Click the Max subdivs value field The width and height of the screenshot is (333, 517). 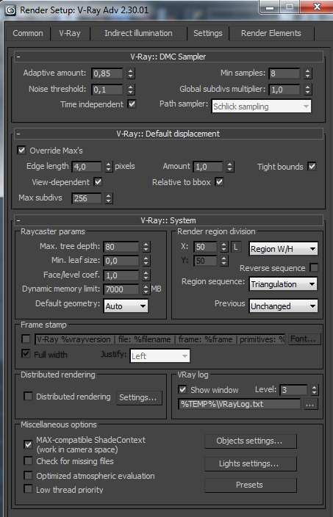87,198
